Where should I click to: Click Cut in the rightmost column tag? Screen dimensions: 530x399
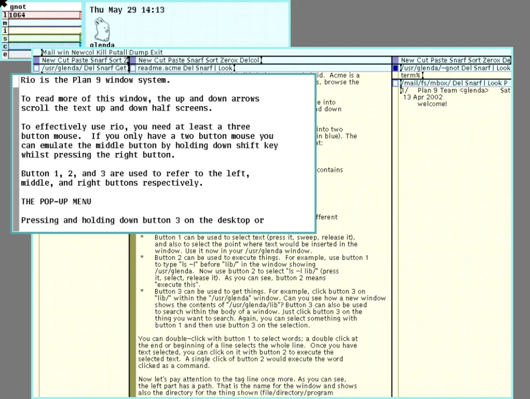click(x=423, y=60)
